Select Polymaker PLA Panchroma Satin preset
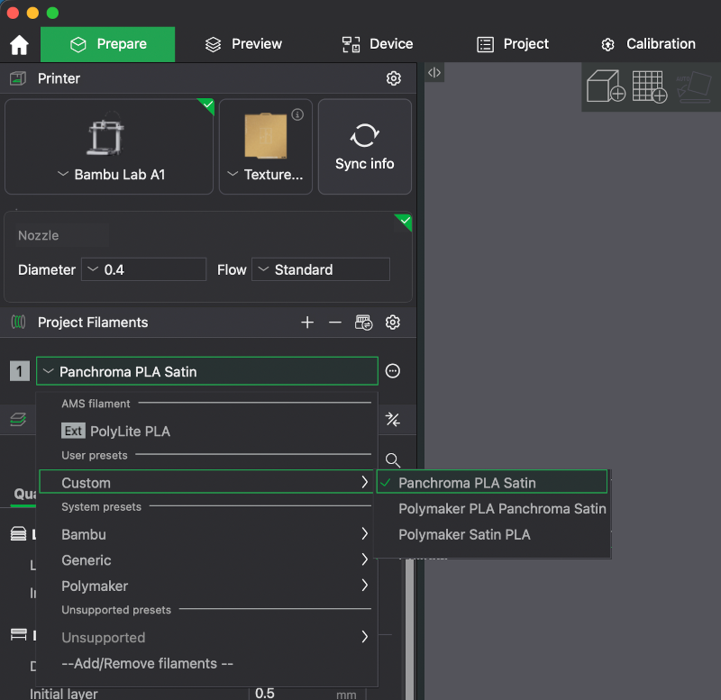 492,508
